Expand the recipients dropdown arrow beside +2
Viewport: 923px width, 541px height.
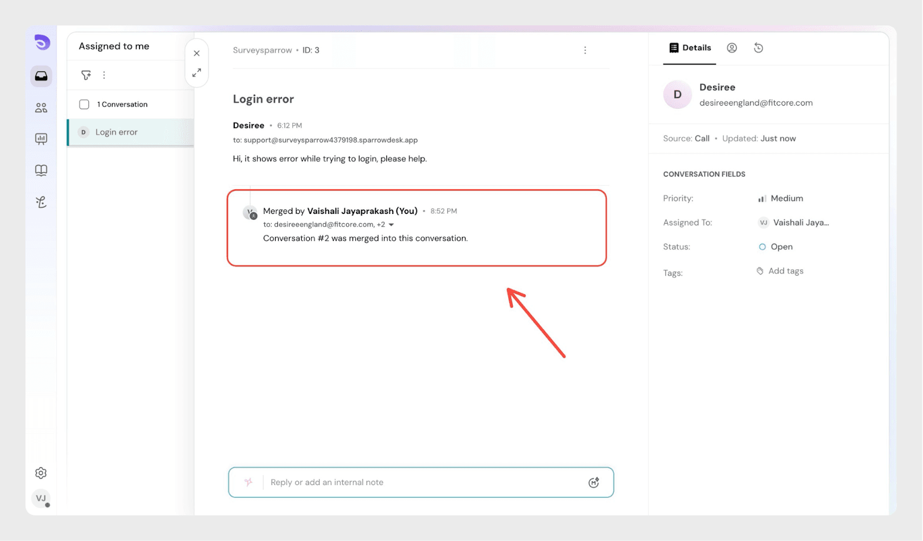(391, 225)
